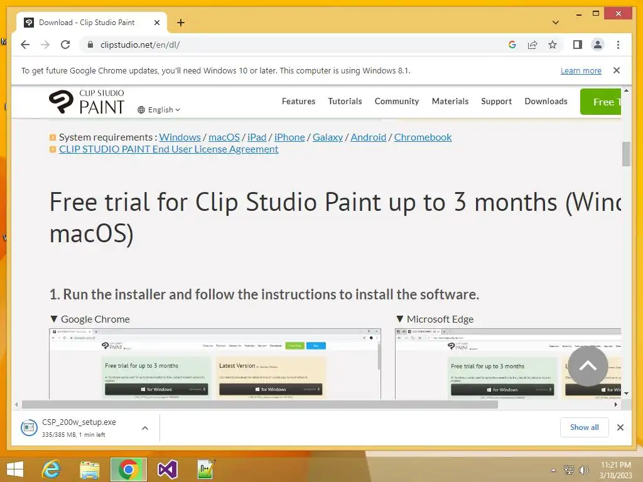Open the Community menu
Screen dimensions: 643x482
(x=397, y=101)
